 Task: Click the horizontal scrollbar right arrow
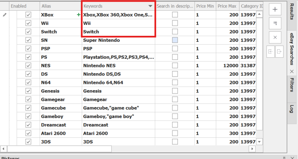(252, 149)
